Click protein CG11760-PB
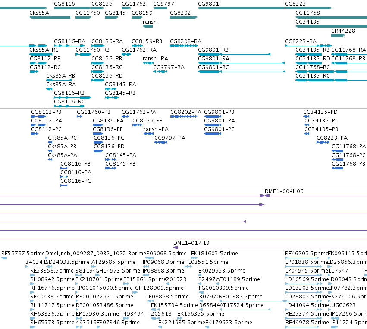Screen dimensions: 367x329 click(79, 116)
